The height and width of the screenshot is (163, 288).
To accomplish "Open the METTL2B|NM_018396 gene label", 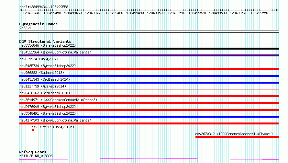I will [36, 156].
